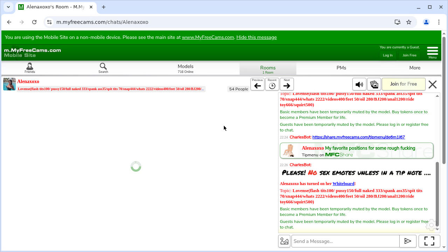Open the PMs tab
448x252 pixels.
(341, 68)
